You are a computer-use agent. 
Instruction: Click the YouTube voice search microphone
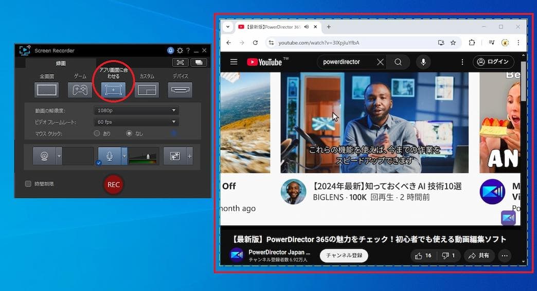pos(423,62)
